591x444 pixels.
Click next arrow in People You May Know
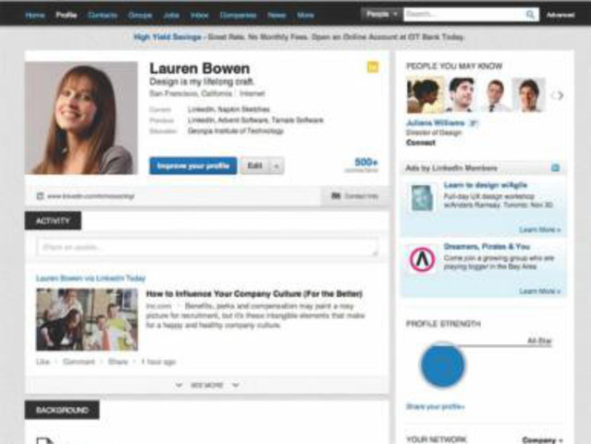coord(560,95)
